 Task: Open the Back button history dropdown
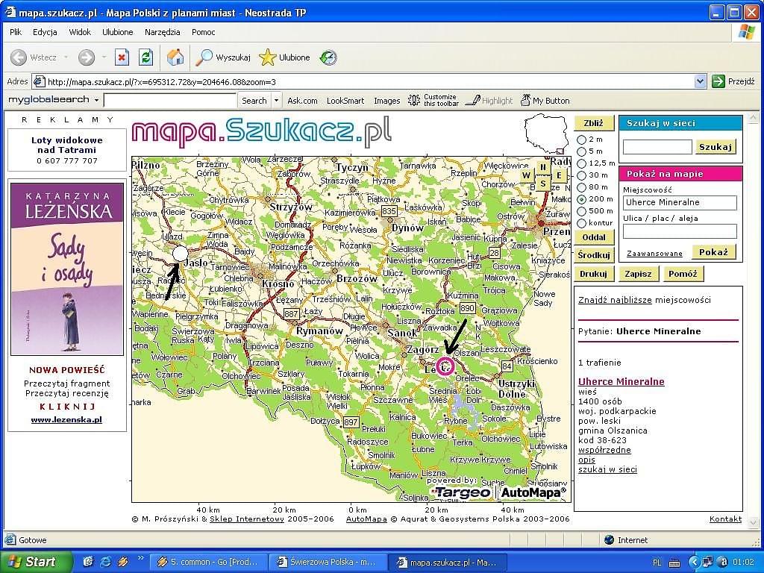click(x=66, y=57)
